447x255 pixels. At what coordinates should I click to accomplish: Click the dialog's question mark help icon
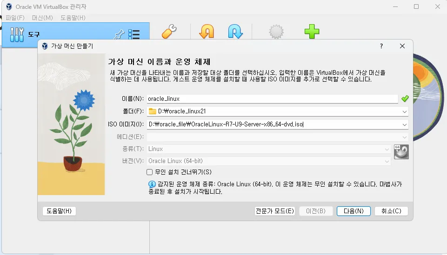click(x=381, y=46)
